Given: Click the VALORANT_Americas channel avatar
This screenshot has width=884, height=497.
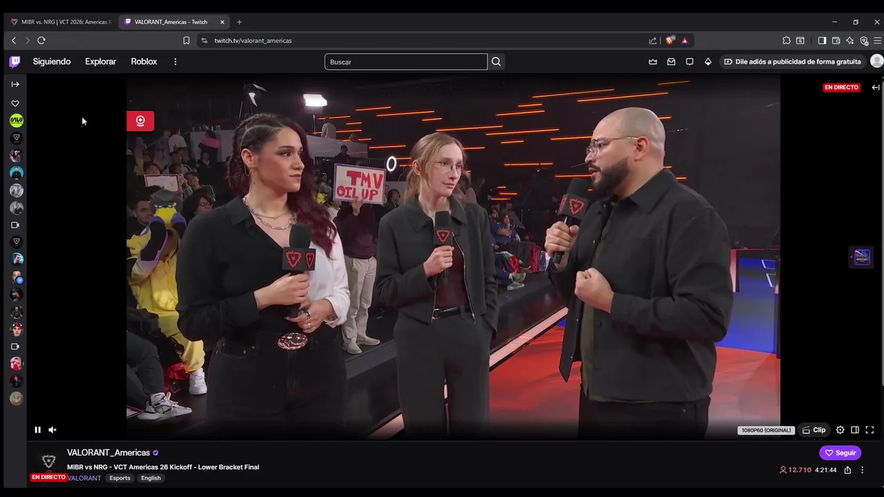Looking at the screenshot, I should click(x=48, y=462).
